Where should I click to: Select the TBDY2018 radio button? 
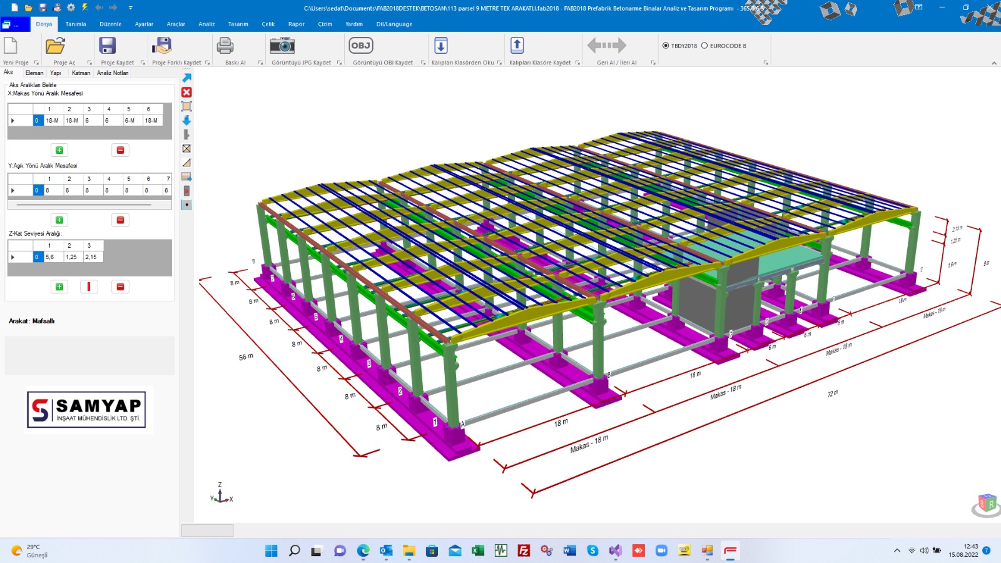[666, 46]
